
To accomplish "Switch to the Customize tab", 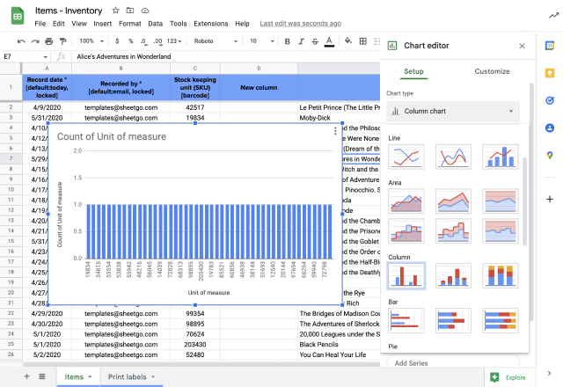I will click(492, 71).
